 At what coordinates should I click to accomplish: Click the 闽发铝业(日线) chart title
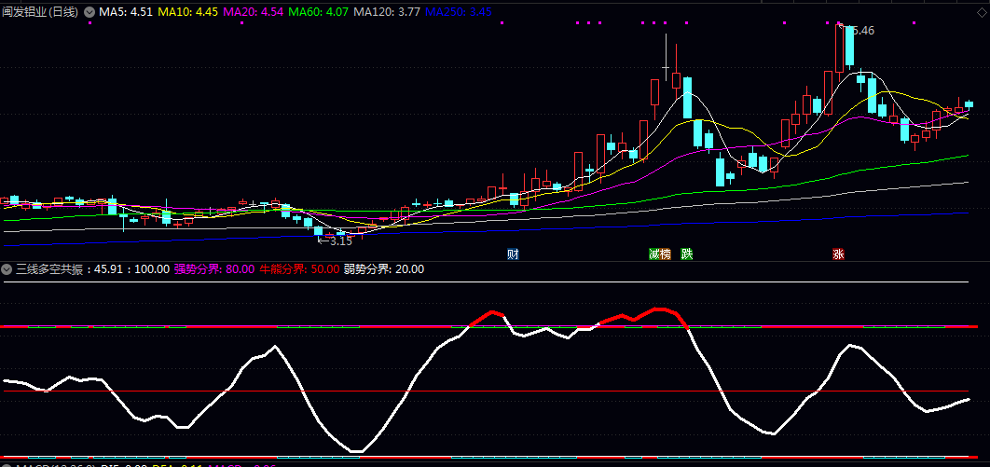[x=40, y=12]
